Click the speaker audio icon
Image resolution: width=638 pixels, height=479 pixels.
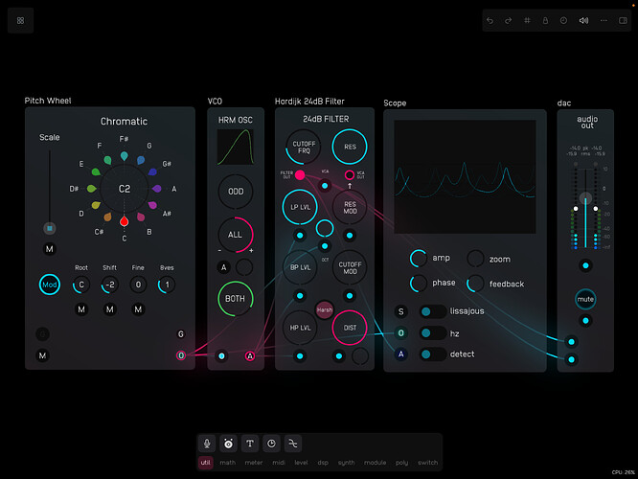(583, 20)
